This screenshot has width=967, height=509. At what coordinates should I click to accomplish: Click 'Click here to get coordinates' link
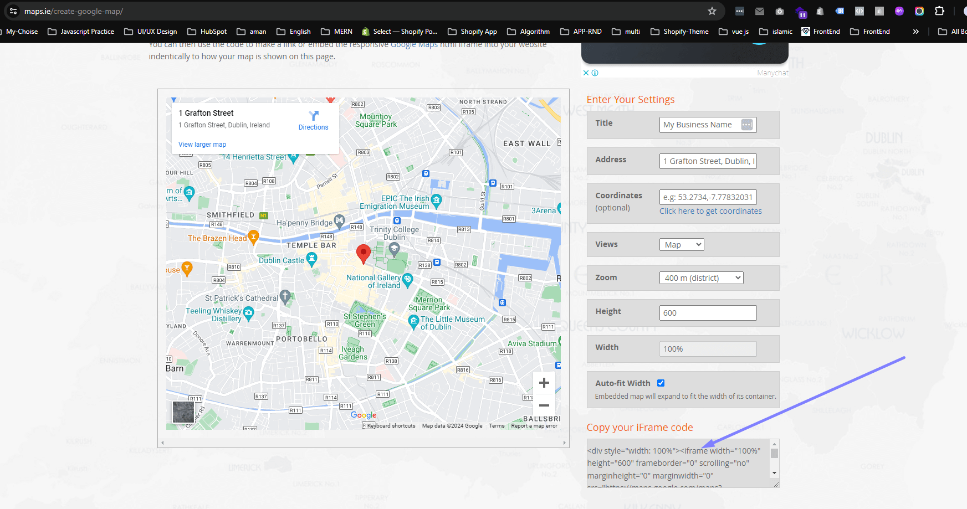click(x=710, y=211)
